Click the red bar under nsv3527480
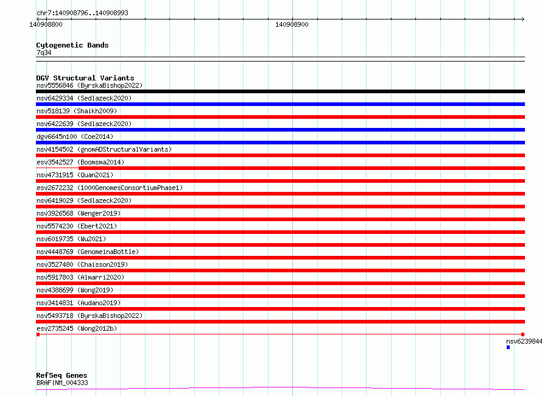Screen dimensions: 542x396 click(280, 270)
